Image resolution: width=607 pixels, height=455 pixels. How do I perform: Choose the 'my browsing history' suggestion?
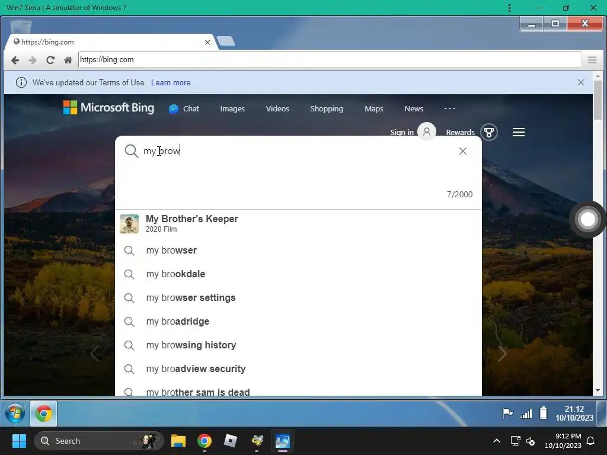(x=298, y=345)
